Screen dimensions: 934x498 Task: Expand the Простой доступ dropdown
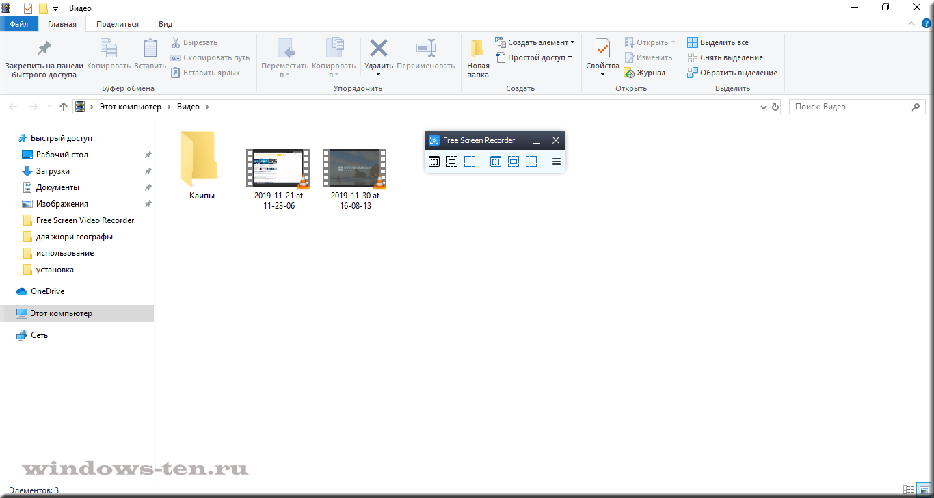[570, 57]
